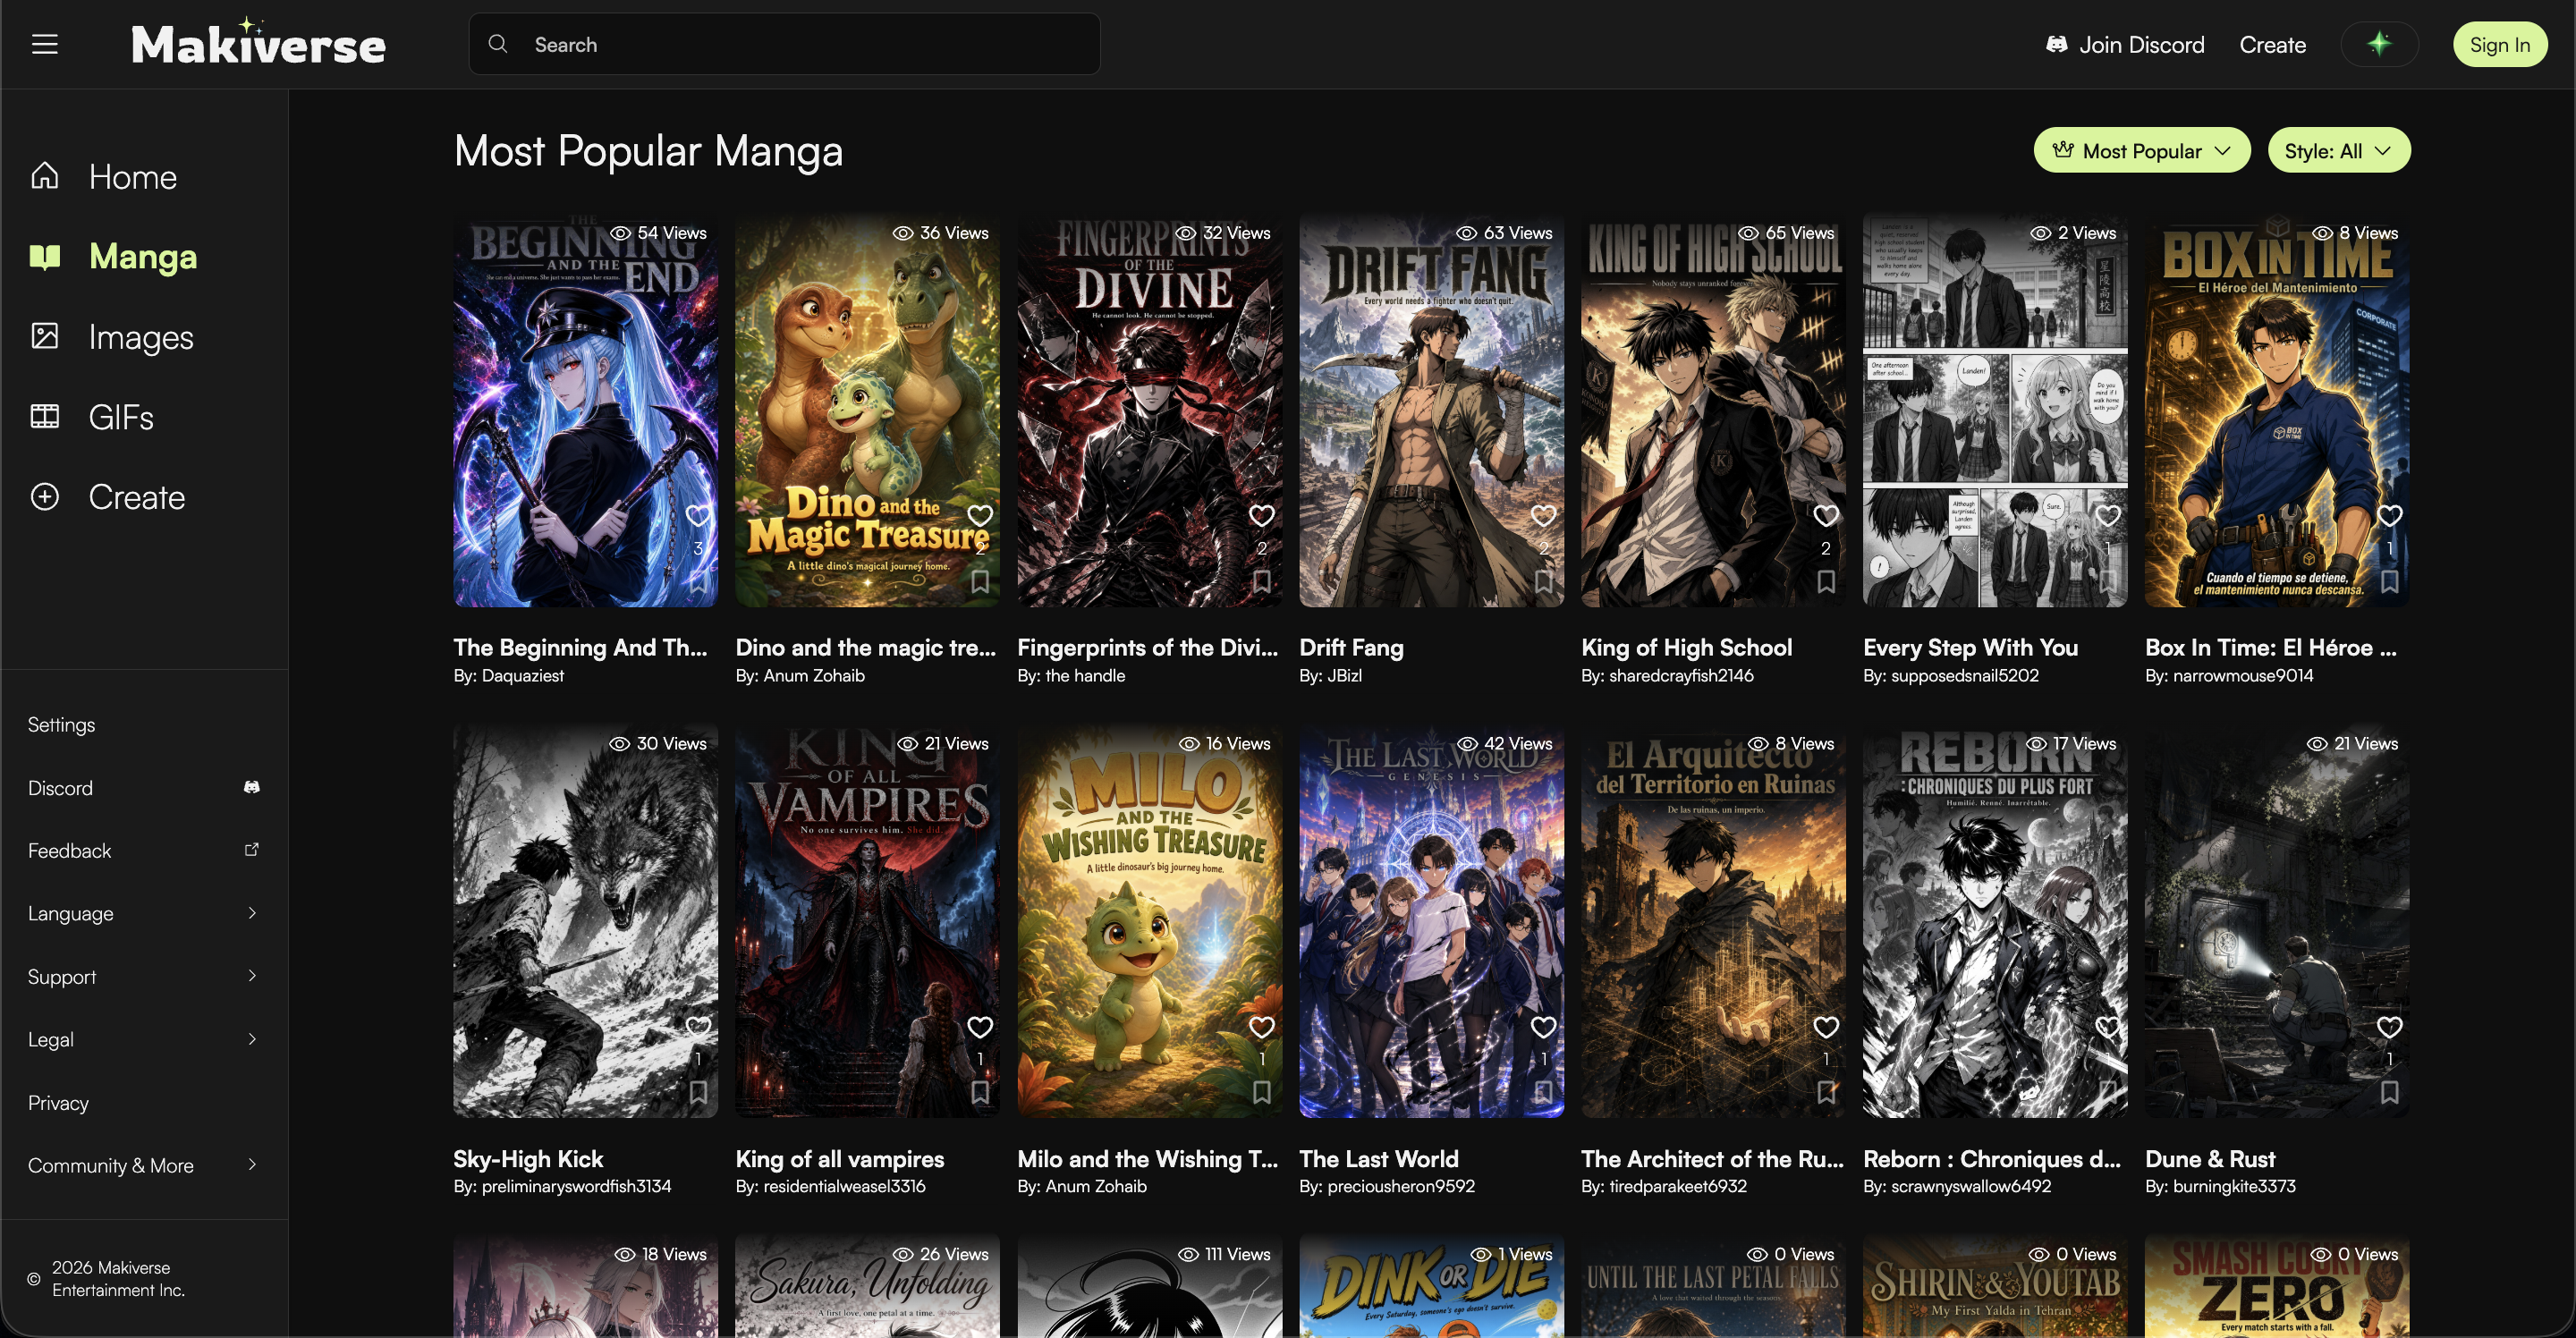Like the Every Step With You manga

2108,516
